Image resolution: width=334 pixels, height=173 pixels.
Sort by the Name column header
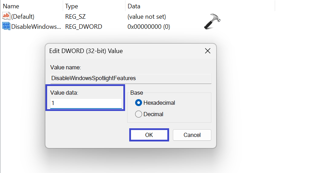11,6
